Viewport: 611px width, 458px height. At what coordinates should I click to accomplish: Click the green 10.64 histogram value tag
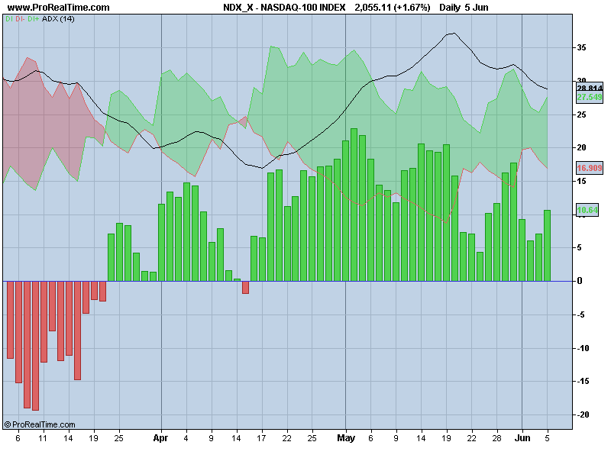[587, 210]
